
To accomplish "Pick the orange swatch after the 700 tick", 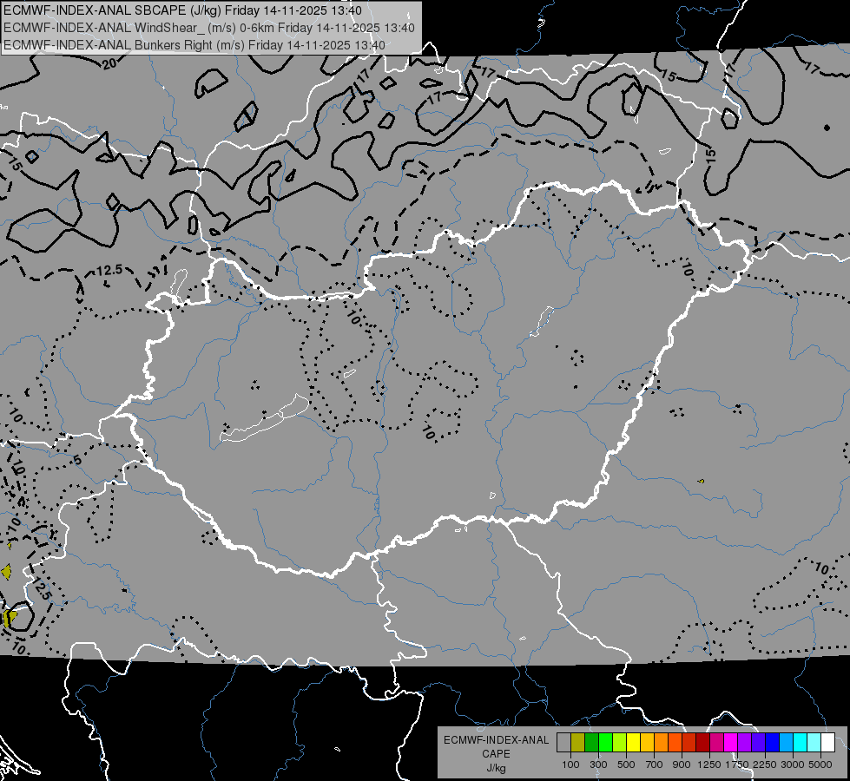I will [x=661, y=742].
